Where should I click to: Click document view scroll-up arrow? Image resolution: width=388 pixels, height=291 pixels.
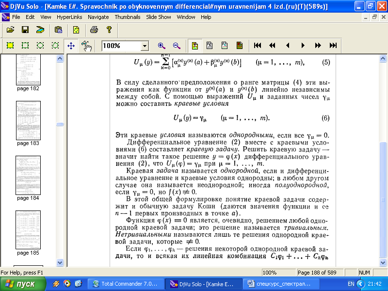[x=383, y=58]
